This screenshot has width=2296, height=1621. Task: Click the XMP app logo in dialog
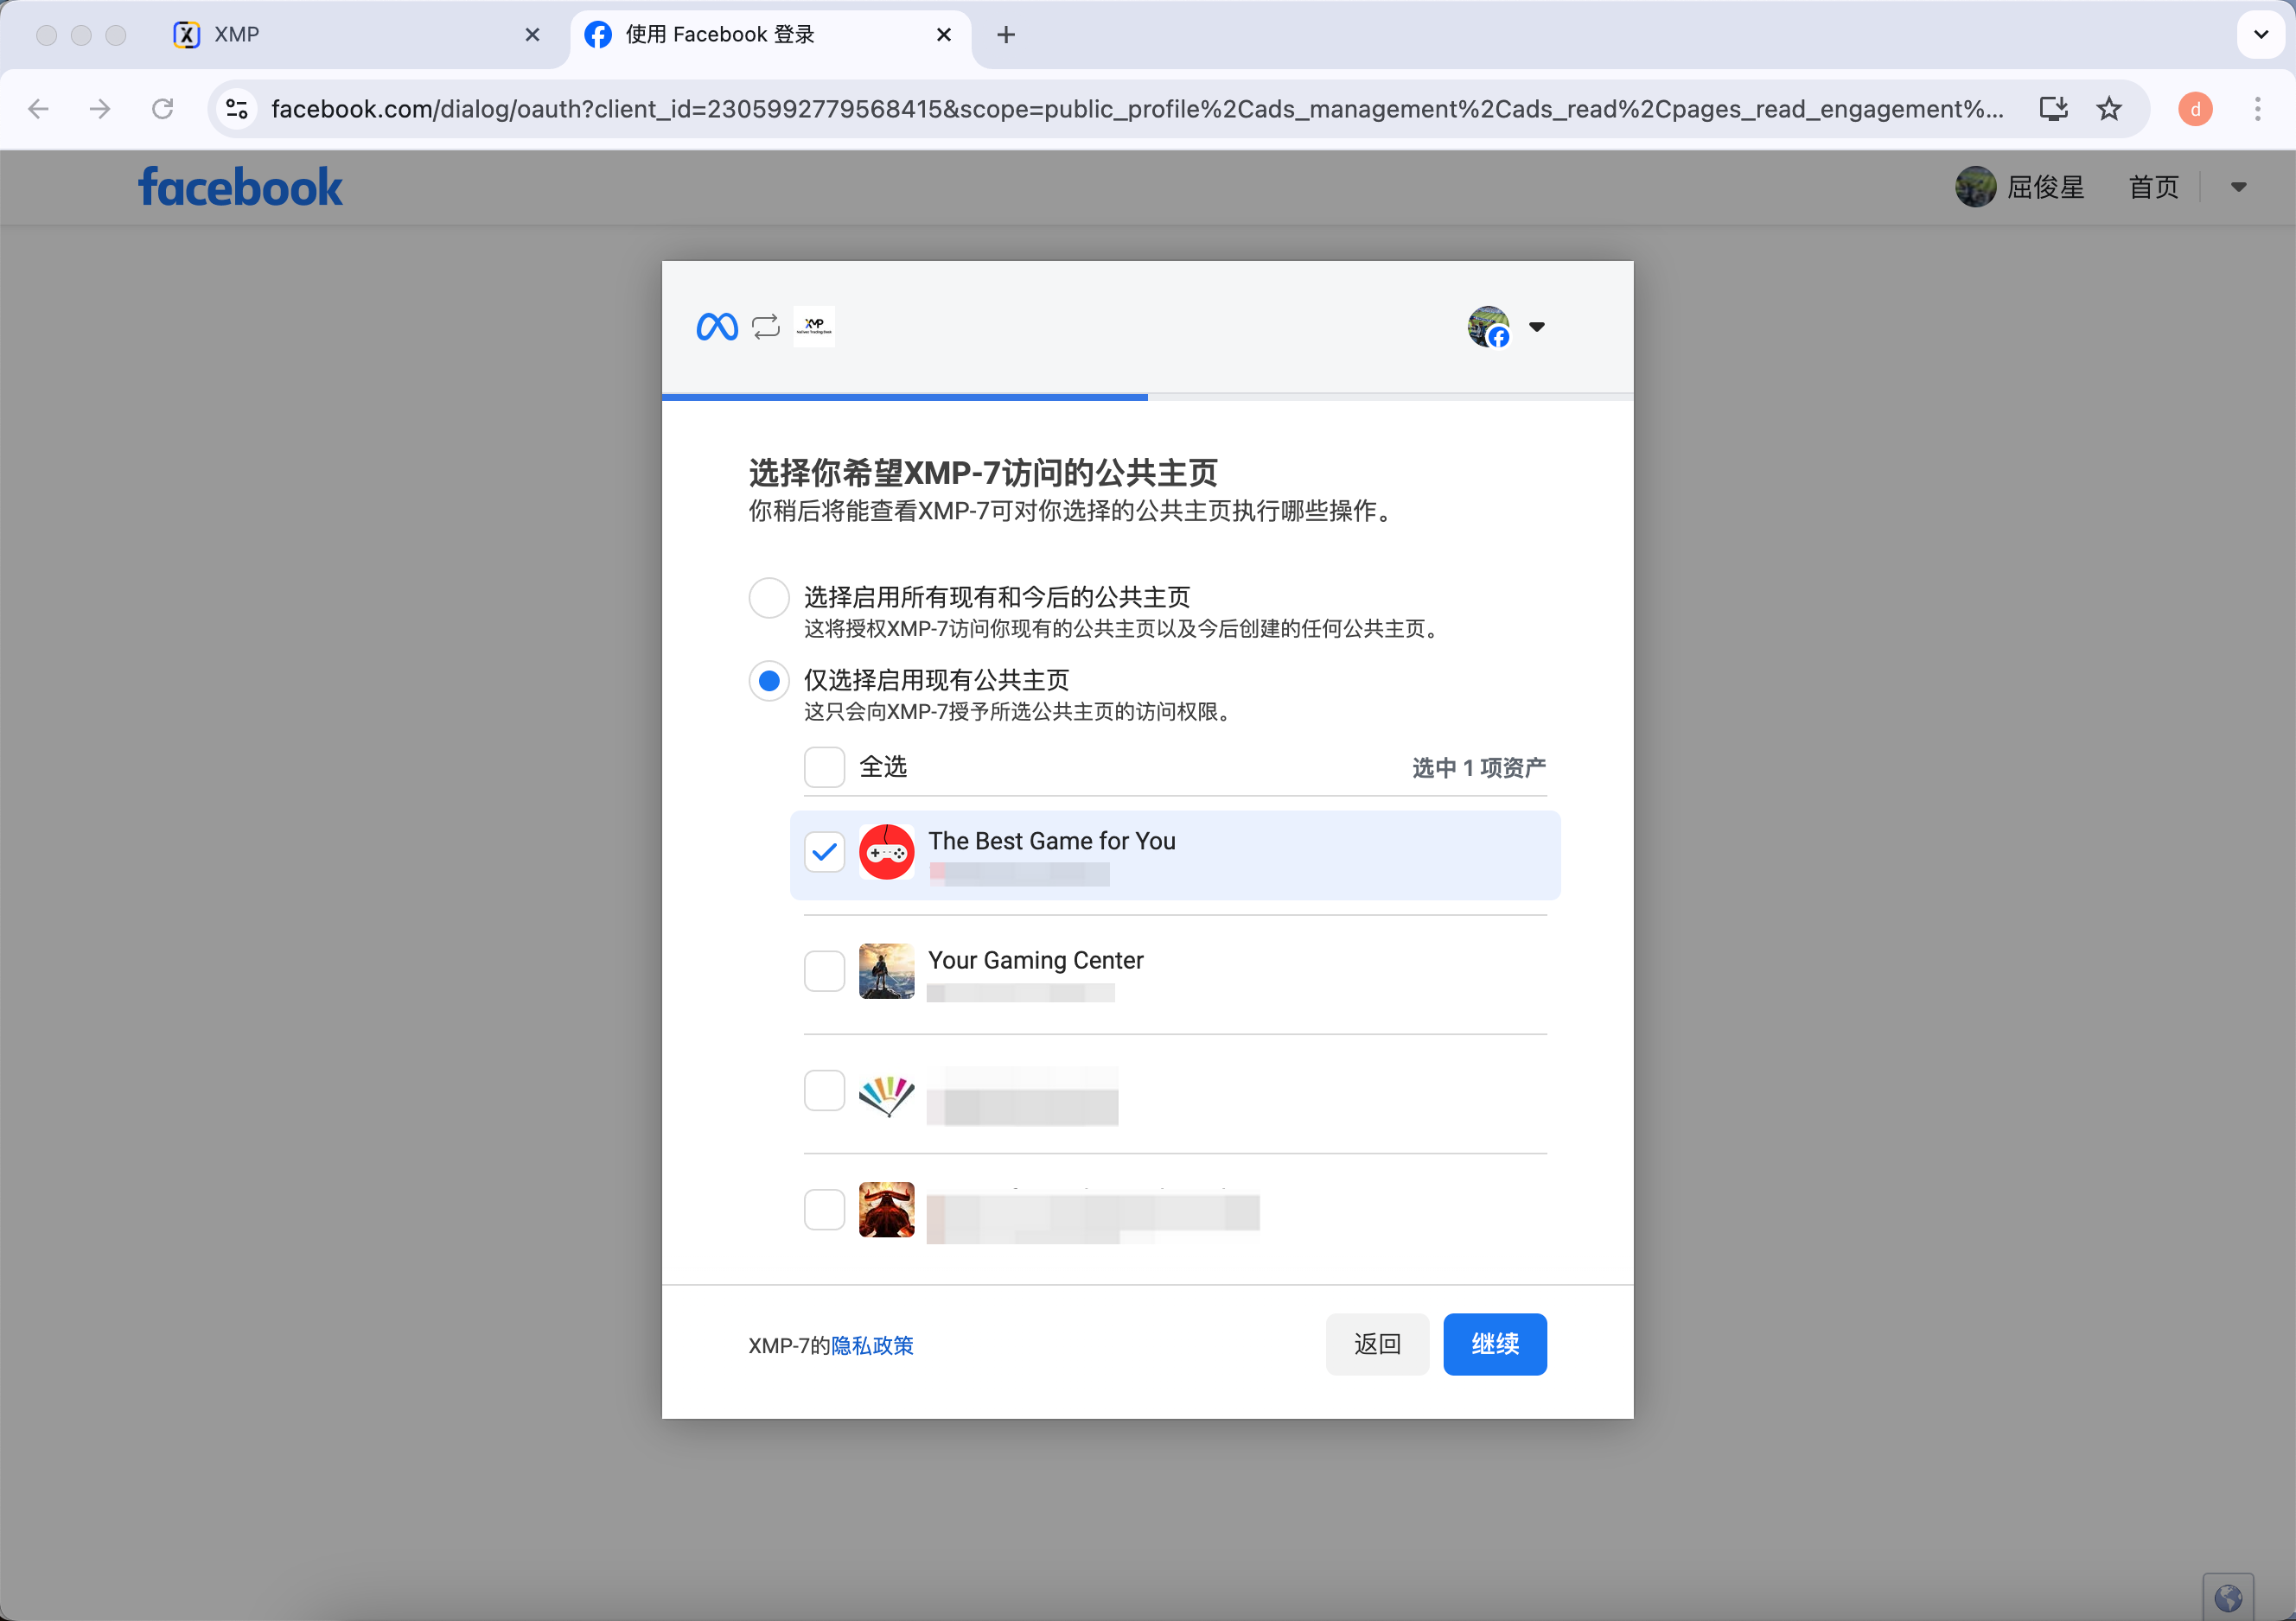point(814,327)
